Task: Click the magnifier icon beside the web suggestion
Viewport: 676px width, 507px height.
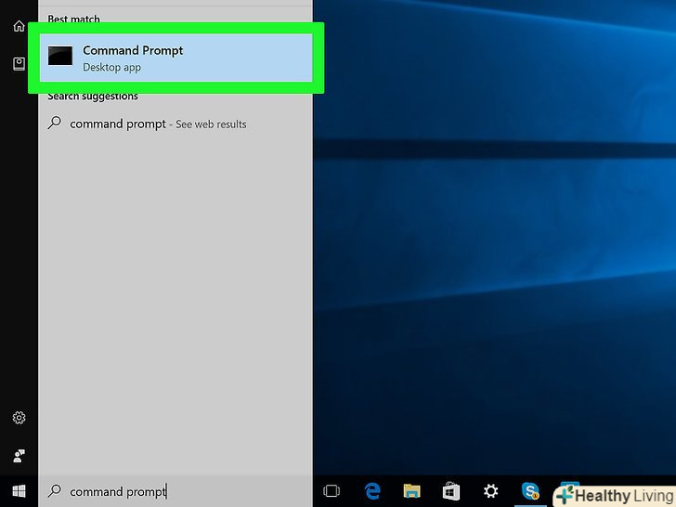Action: [55, 123]
